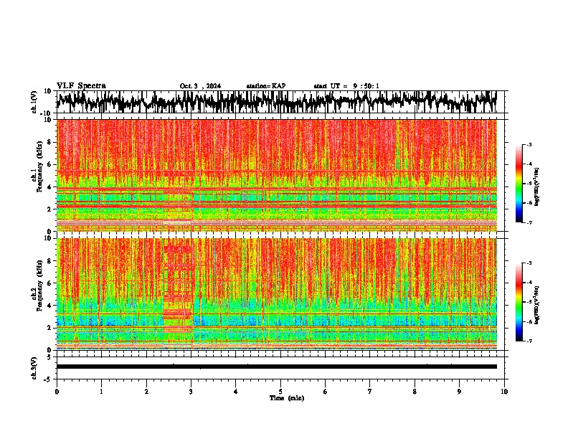Click the ch.2 color scale "log(PSD)" unit label
This screenshot has width=568, height=439.
tap(537, 305)
